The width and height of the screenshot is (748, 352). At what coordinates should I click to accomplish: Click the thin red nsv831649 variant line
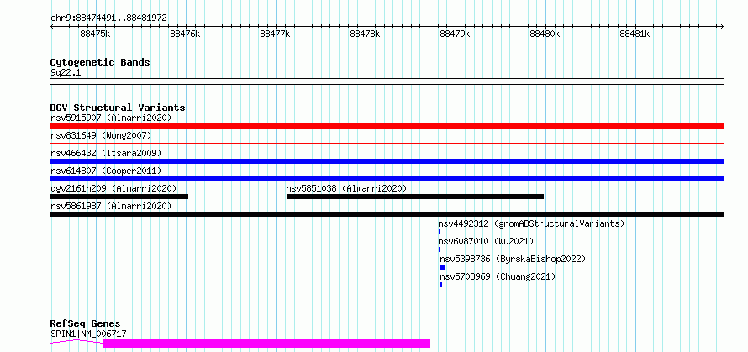coord(387,143)
